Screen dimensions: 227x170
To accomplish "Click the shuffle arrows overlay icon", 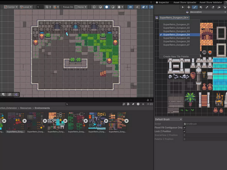I will [16, 95].
